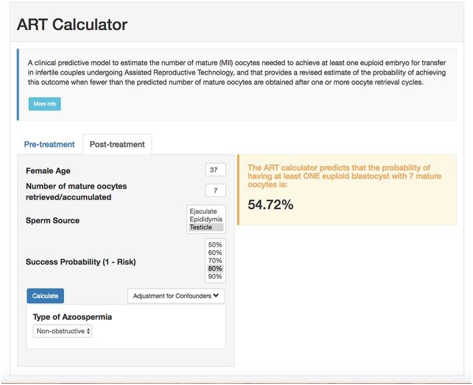Select Ejaculate as sperm source

pos(203,212)
